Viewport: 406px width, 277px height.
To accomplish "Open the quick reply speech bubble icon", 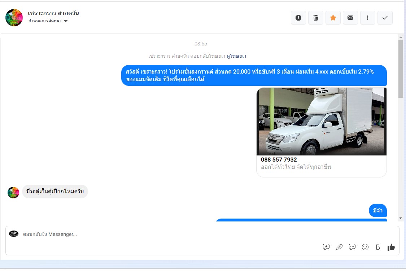I will (352, 247).
